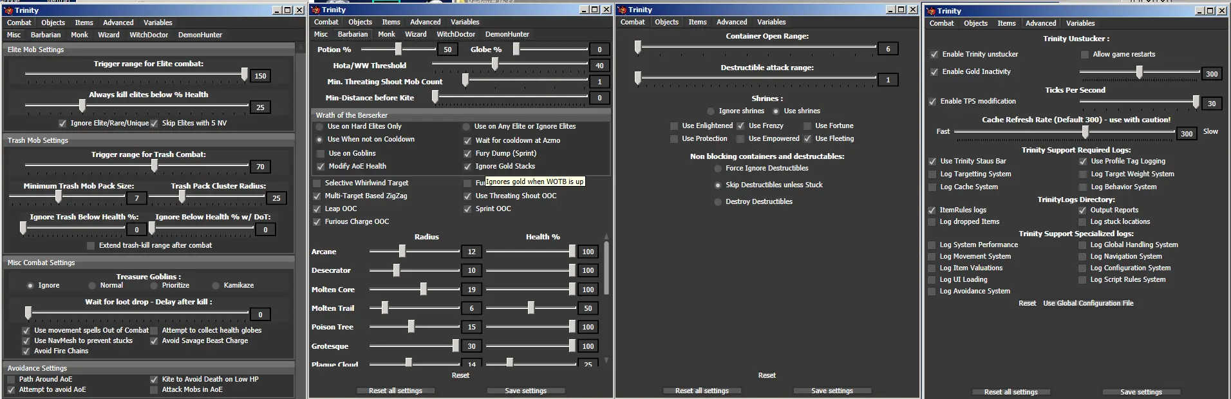Click the Trinity logo icon in the Advanced settings window title bar
Image resolution: width=1231 pixels, height=399 pixels.
tap(930, 11)
